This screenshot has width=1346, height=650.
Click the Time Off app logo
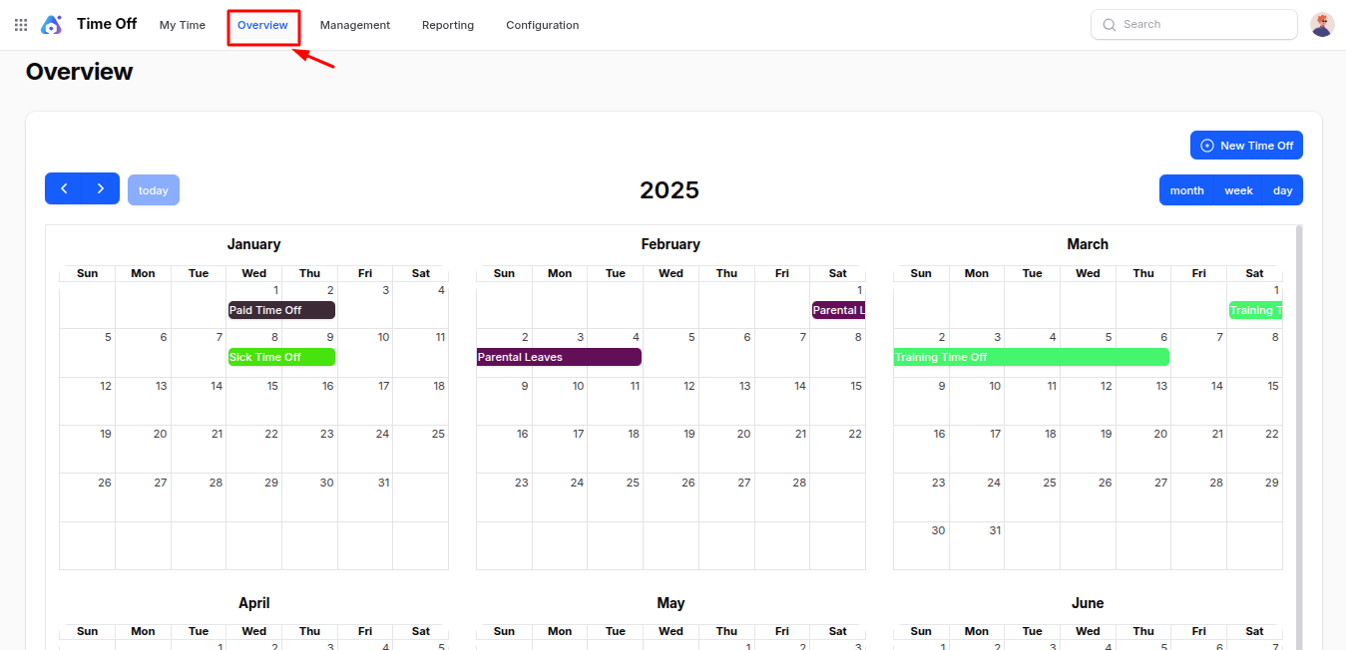coord(52,25)
